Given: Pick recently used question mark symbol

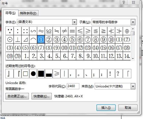Looking at the screenshot, I should click(119, 74).
